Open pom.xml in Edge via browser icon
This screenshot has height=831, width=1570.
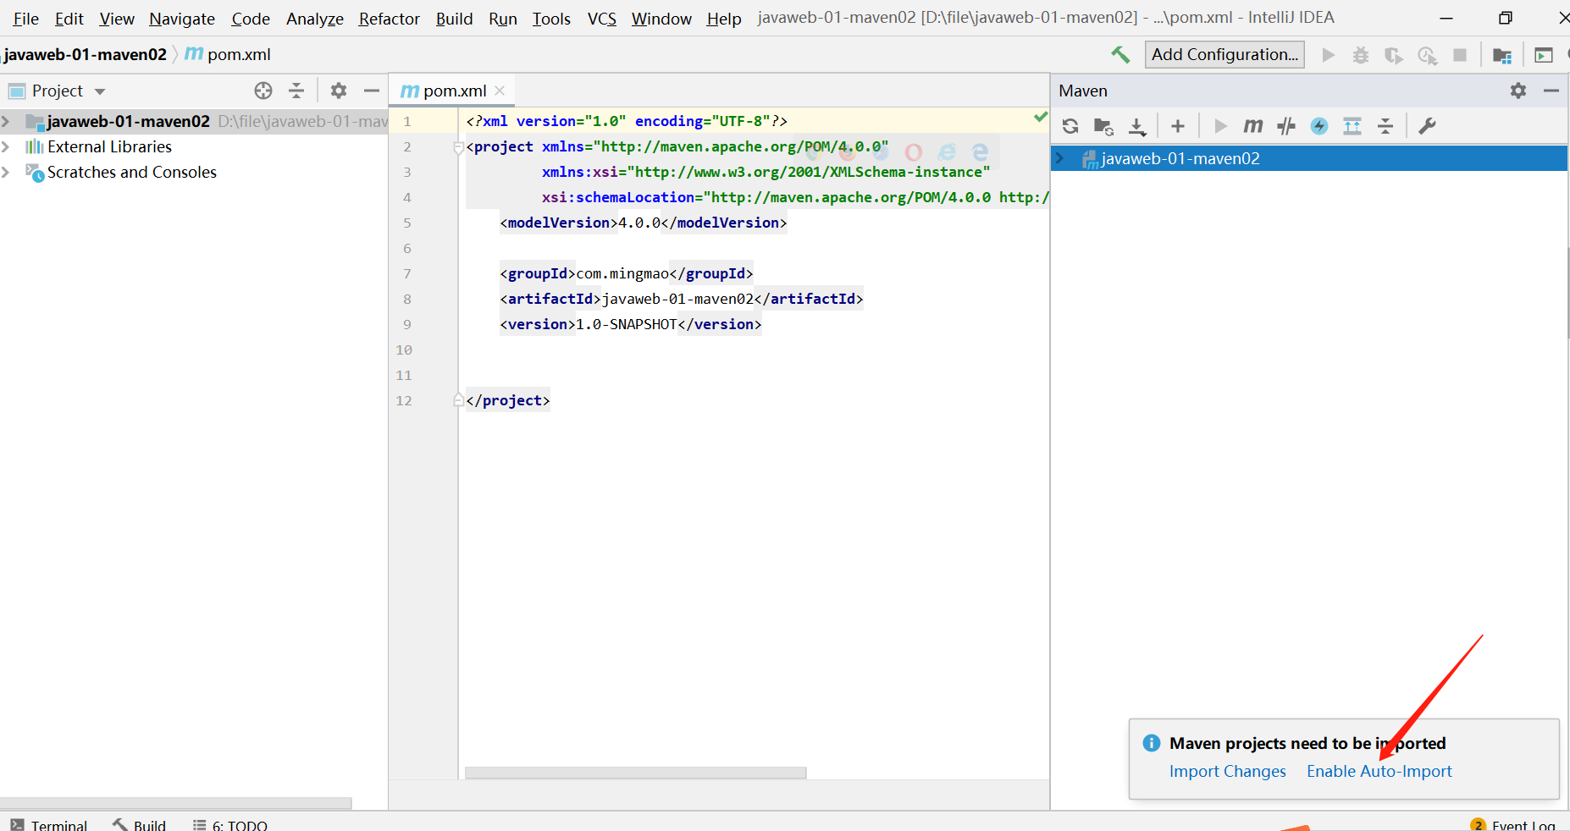[980, 151]
